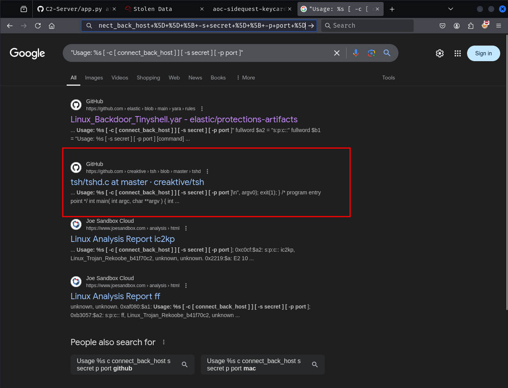
Task: Open the Firefox hamburger application menu
Action: click(499, 26)
